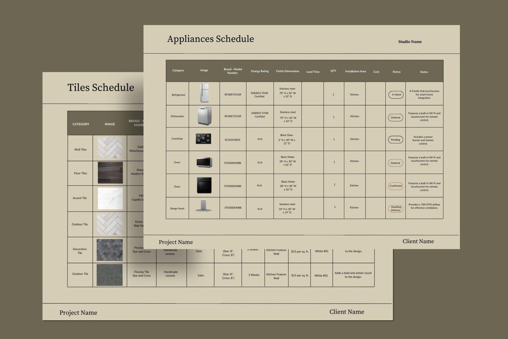Expand the Status column header
This screenshot has width=508, height=339.
click(396, 71)
